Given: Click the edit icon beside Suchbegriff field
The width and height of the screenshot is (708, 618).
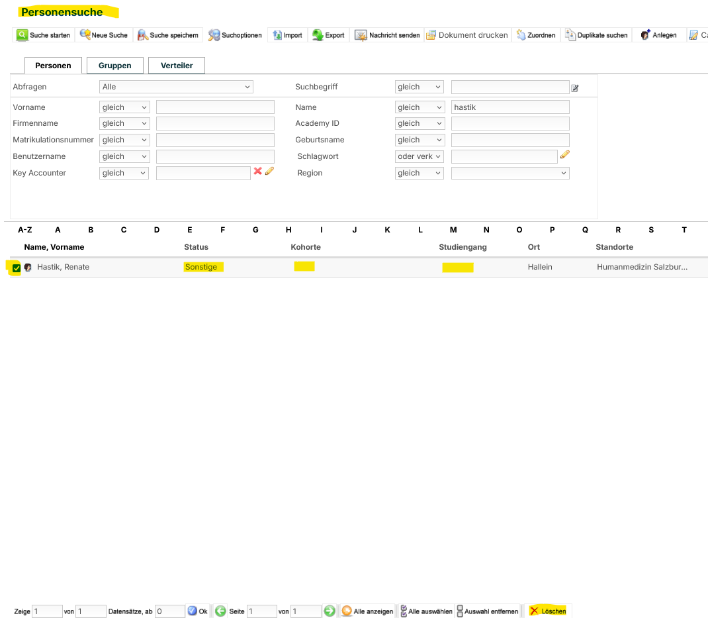Looking at the screenshot, I should 575,87.
